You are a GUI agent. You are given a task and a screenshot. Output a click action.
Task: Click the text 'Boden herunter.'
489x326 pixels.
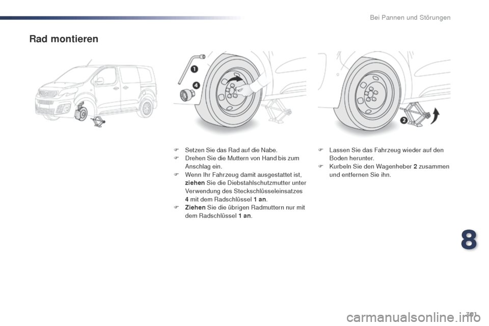click(352, 158)
